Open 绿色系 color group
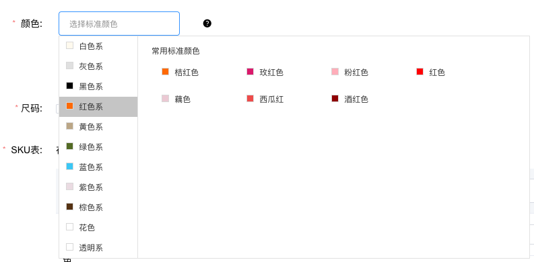Screen dimensions: 534x262 tap(98, 147)
